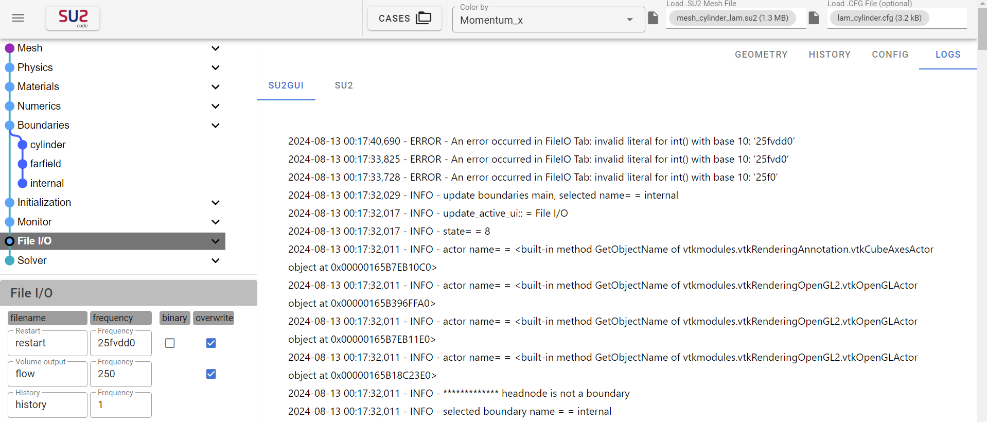Screen dimensions: 987x422
Task: Click the binary column header
Action: (174, 318)
